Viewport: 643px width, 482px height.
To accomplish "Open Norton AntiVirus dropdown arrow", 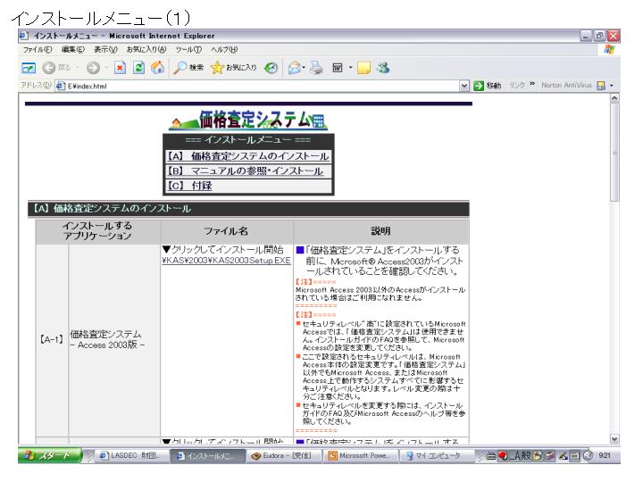I will click(x=612, y=86).
